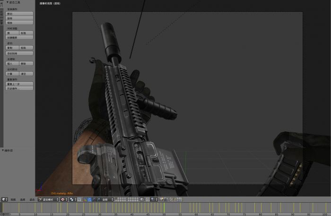The image size is (331, 216).
Task: Enable the rotate manipulator icon
Action: [94, 199]
